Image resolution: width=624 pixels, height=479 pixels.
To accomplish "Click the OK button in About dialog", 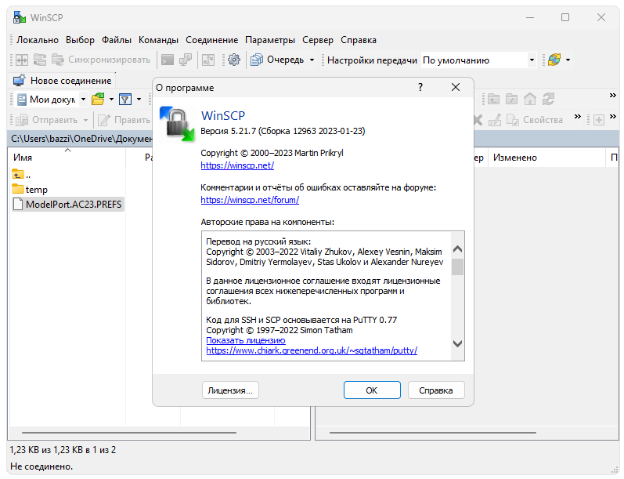I will click(x=372, y=390).
